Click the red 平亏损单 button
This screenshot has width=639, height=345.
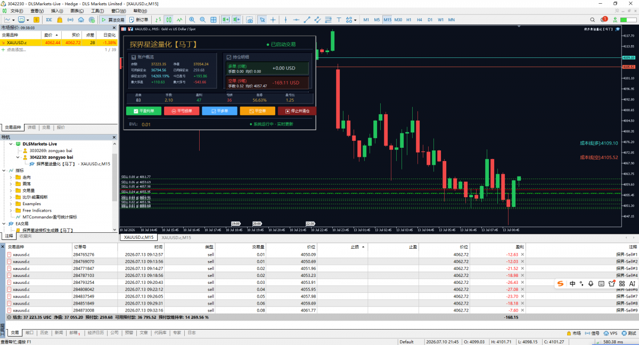(182, 111)
